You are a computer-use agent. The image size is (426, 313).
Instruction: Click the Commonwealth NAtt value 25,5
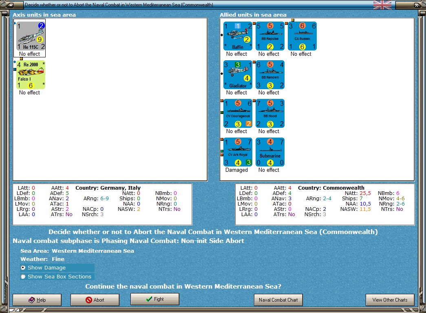coord(365,193)
